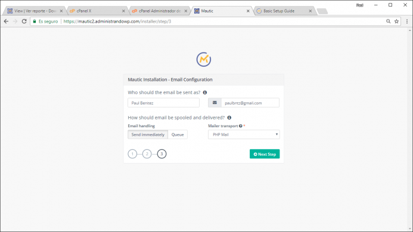This screenshot has width=413, height=232.
Task: Open the zoom magnifier in address bar
Action: click(x=388, y=21)
